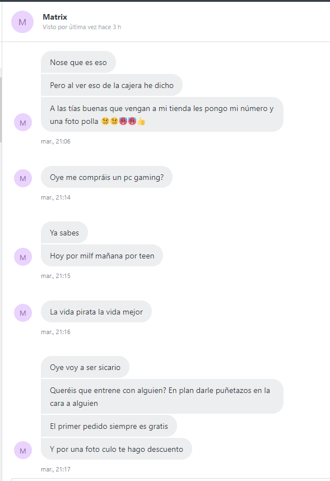Open the avatar beside the milf mañana message
330x481 pixels.
[x=23, y=257]
